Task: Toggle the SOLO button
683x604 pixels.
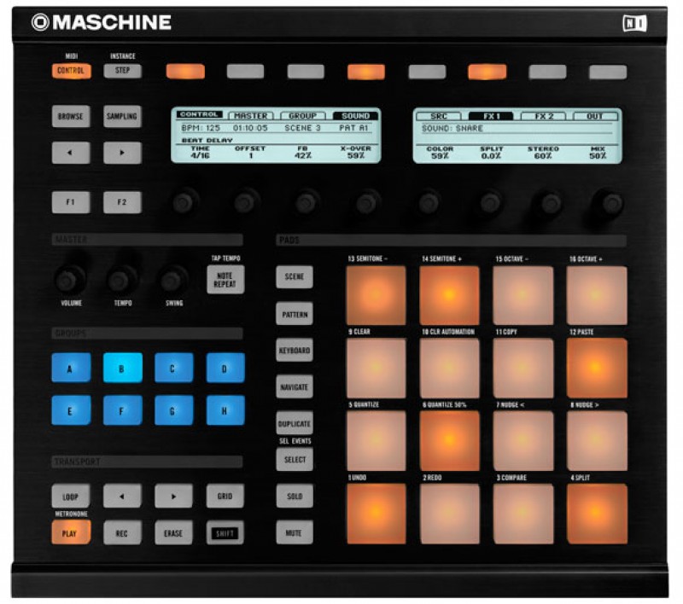Action: tap(295, 496)
